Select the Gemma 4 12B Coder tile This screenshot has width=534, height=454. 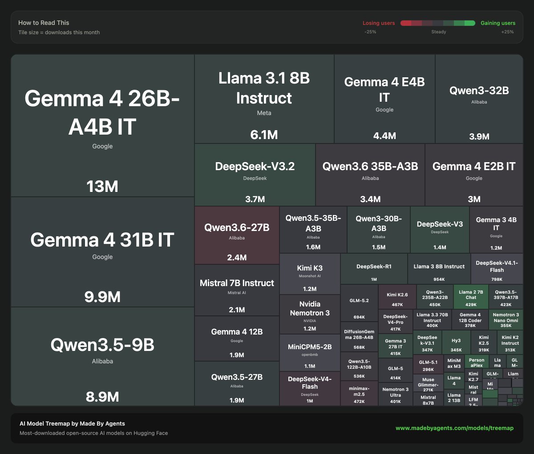[470, 319]
